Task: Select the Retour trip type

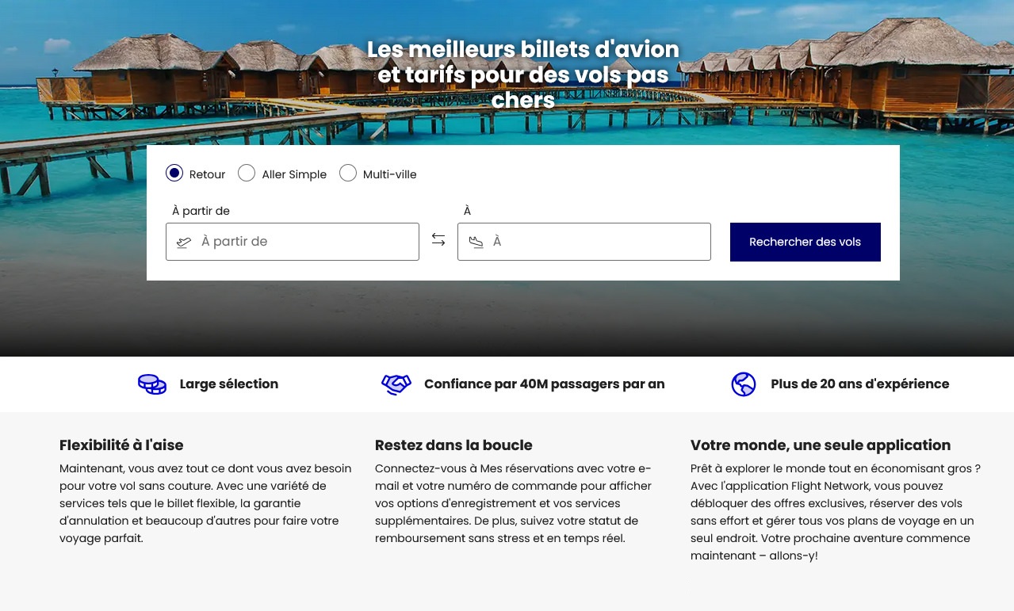Action: click(174, 173)
